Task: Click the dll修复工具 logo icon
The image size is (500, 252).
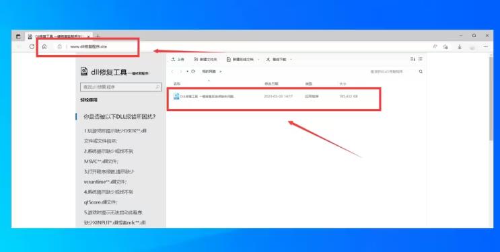Action: pyautogui.click(x=84, y=72)
